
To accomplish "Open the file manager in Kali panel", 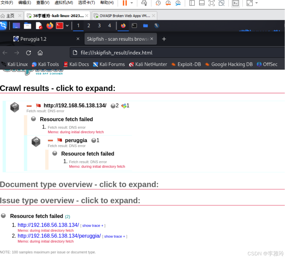I will [28, 26].
